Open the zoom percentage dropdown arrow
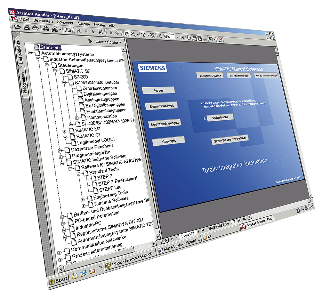 177,37
